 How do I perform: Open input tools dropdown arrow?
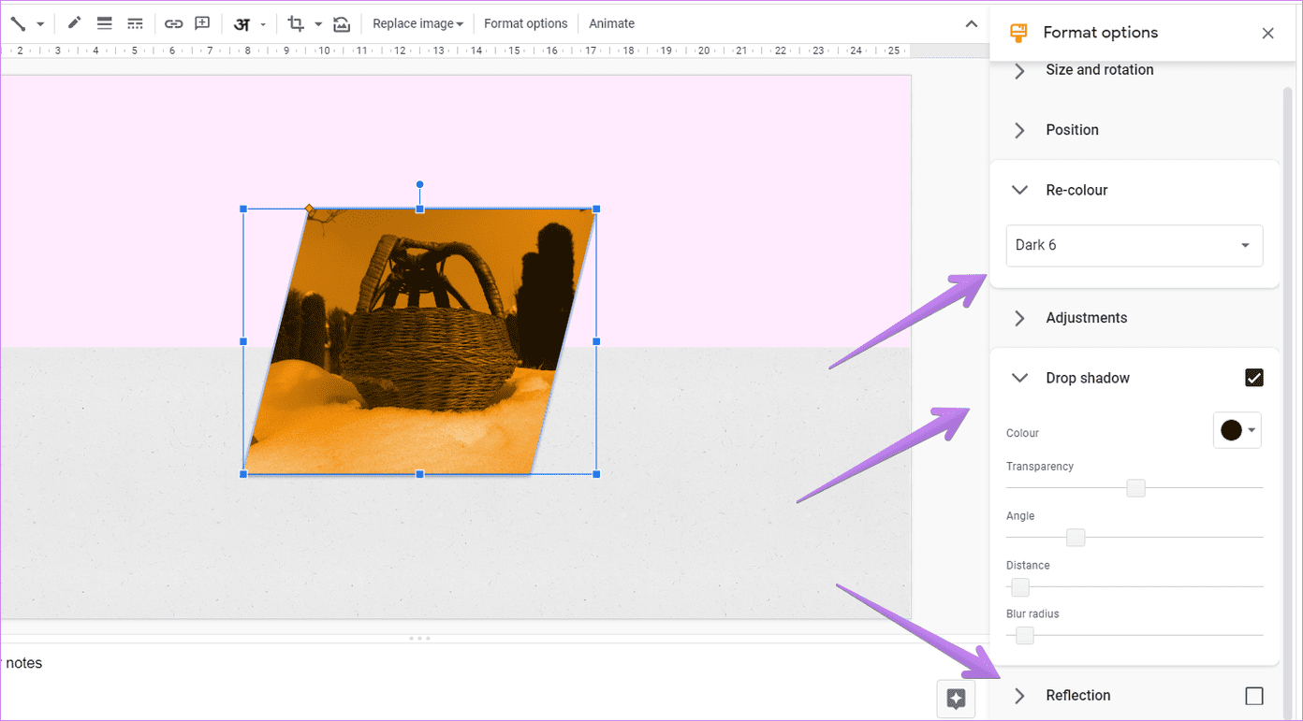click(x=263, y=24)
